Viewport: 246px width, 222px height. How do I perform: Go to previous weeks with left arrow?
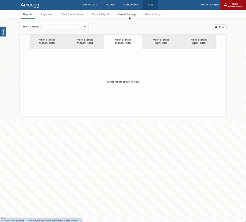coord(25,42)
